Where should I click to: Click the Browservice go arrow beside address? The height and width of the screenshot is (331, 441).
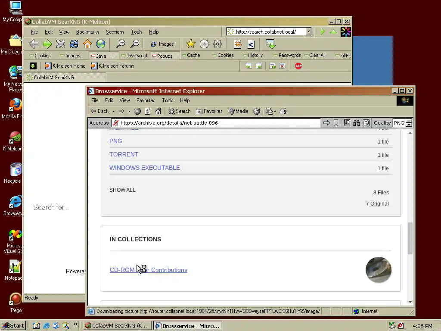pyautogui.click(x=326, y=123)
